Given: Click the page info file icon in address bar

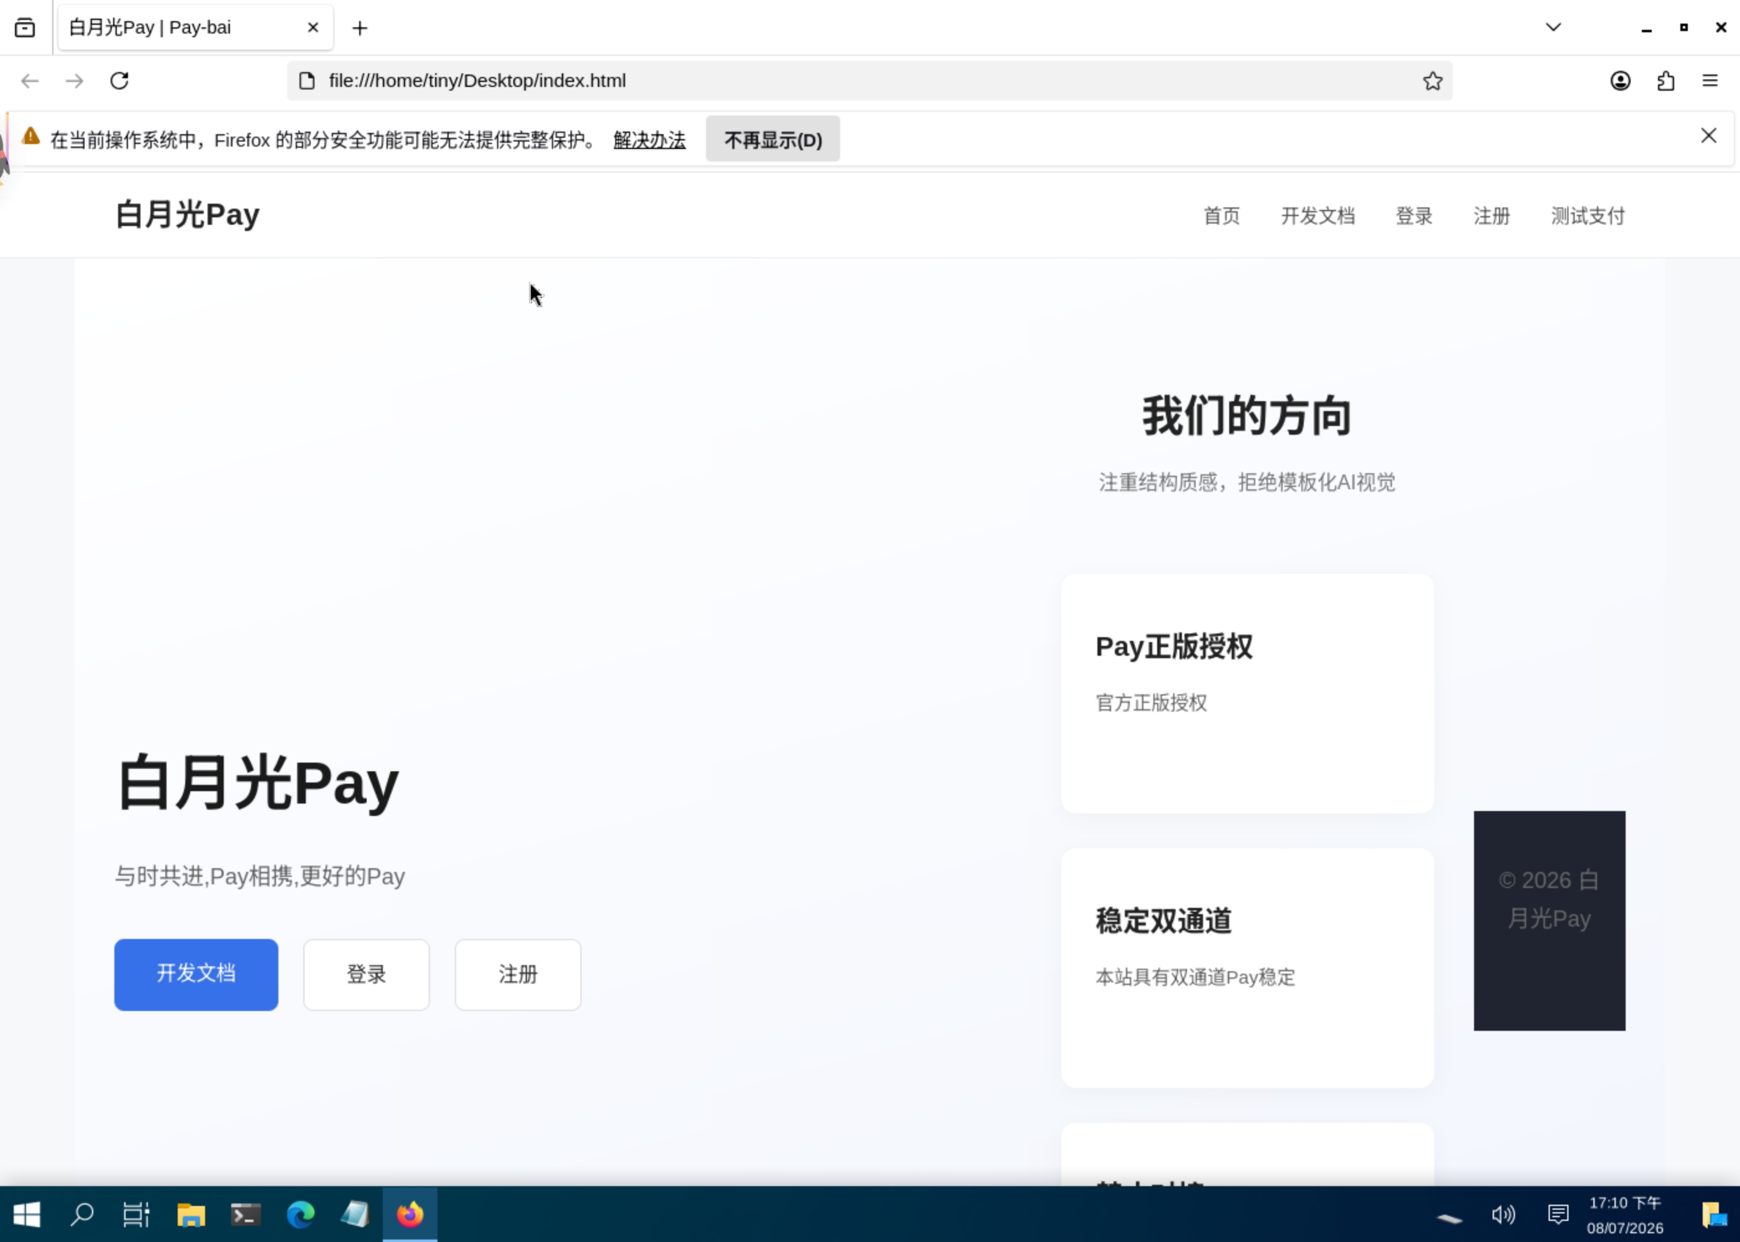Looking at the screenshot, I should (x=307, y=81).
